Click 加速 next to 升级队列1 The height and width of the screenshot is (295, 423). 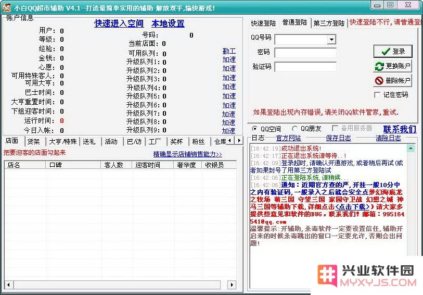coord(229,60)
